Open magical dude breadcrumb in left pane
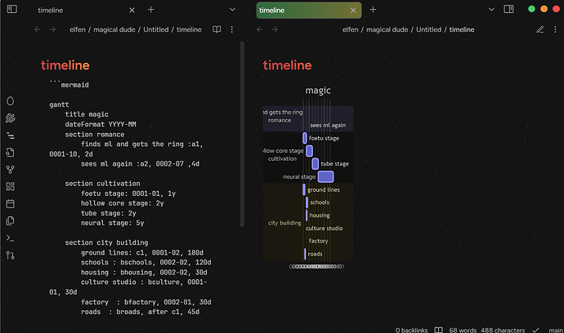Image resolution: width=564 pixels, height=333 pixels. [x=114, y=29]
